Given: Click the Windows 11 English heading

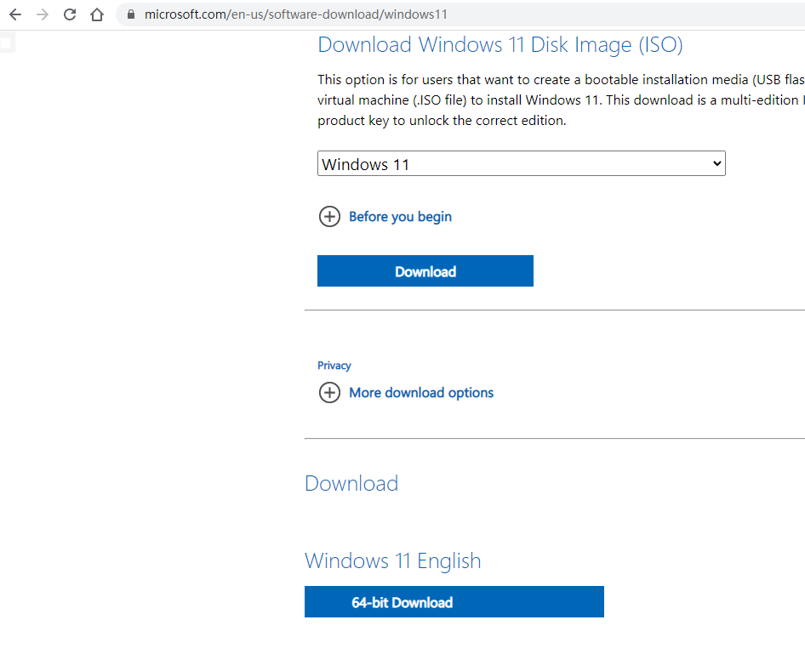Looking at the screenshot, I should click(x=392, y=561).
